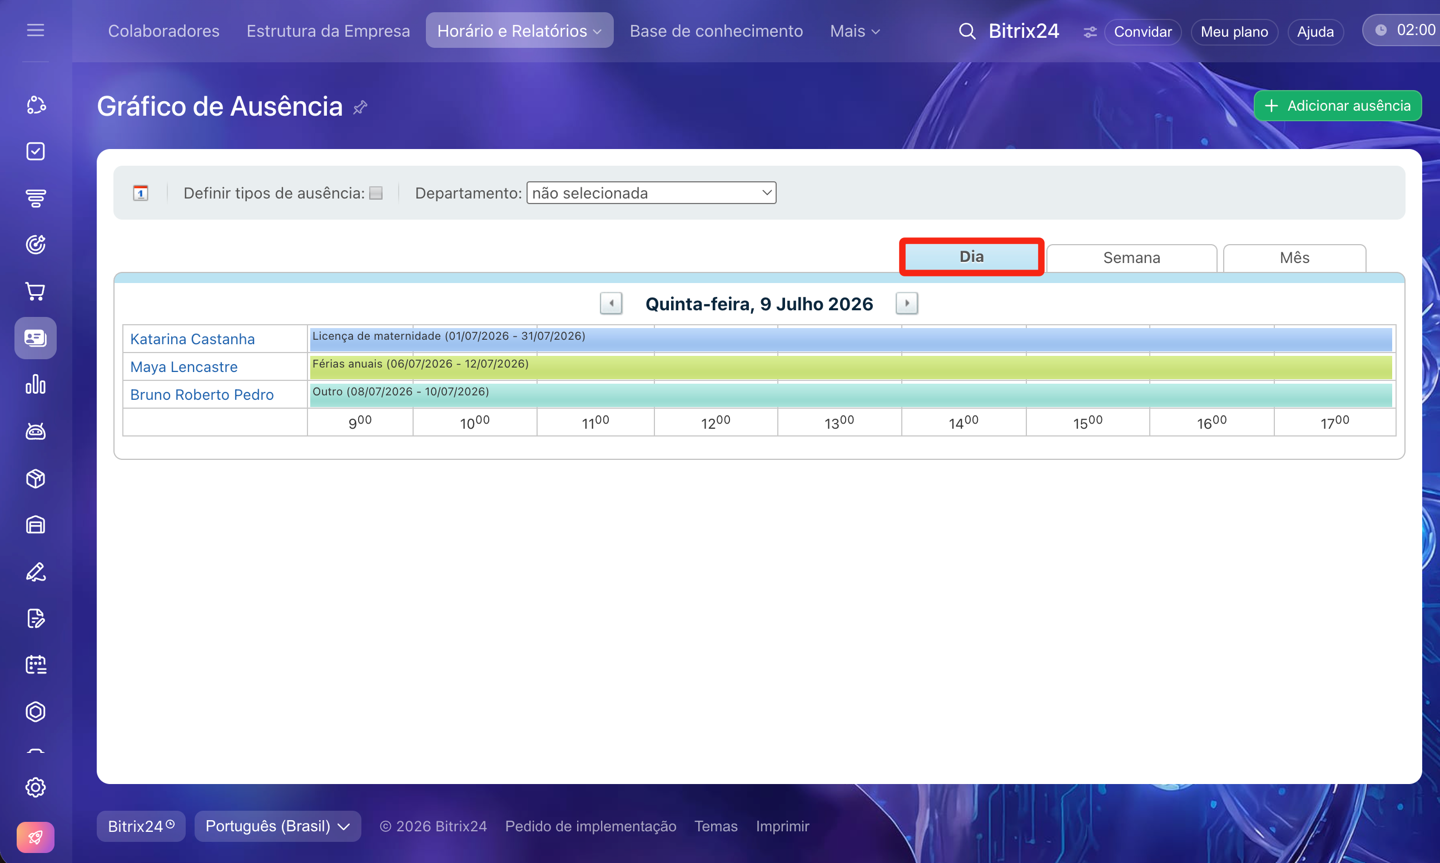This screenshot has height=863, width=1440.
Task: Open CRM funnel icon in sidebar
Action: pyautogui.click(x=36, y=199)
